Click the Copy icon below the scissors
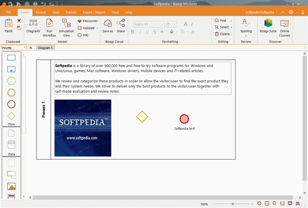The height and width of the screenshot is (208, 308). pos(19,28)
